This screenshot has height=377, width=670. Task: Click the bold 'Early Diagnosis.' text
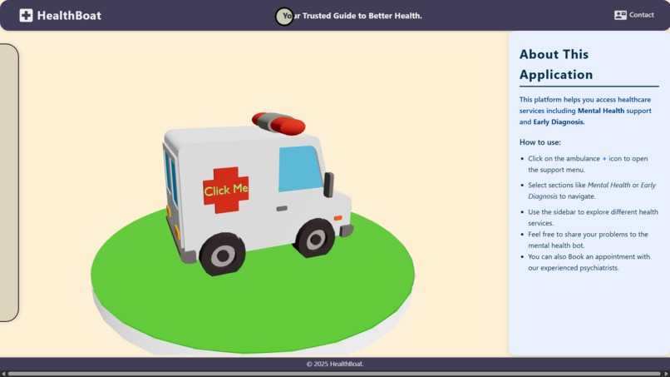point(559,122)
